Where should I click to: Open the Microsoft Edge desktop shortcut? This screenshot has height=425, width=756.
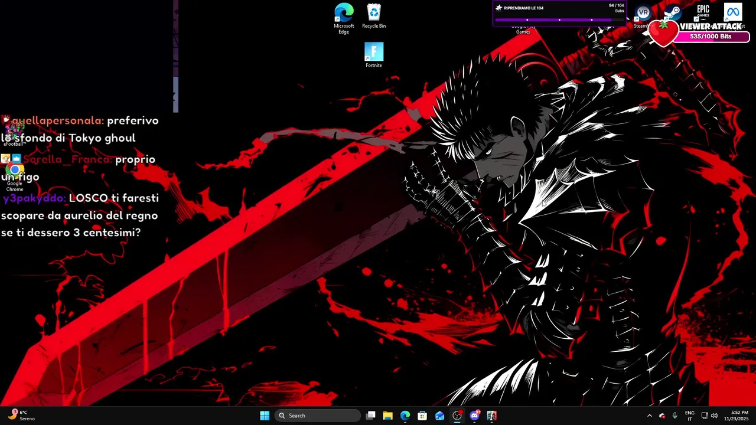[x=344, y=18]
